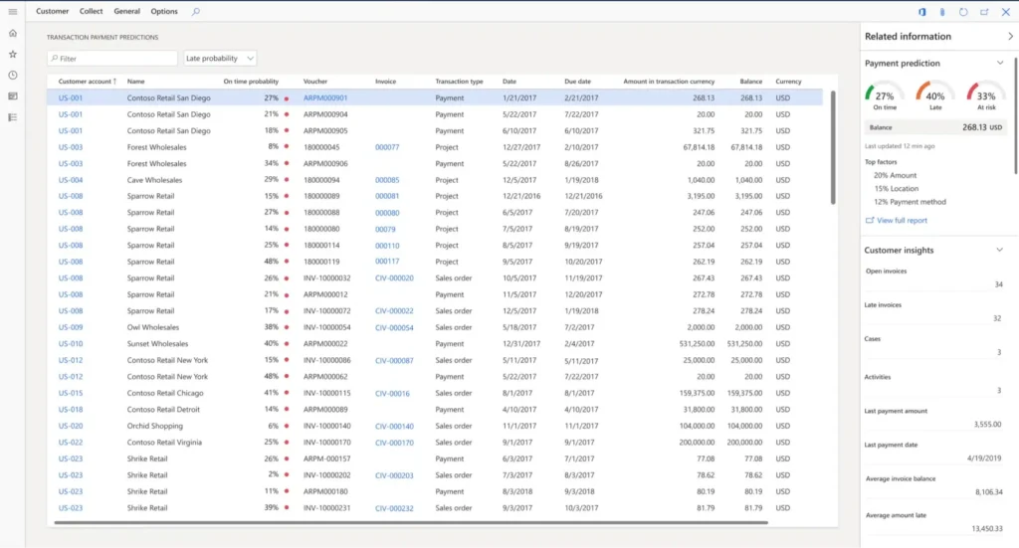Open invoice 000085 link
The width and height of the screenshot is (1019, 548).
pyautogui.click(x=387, y=180)
